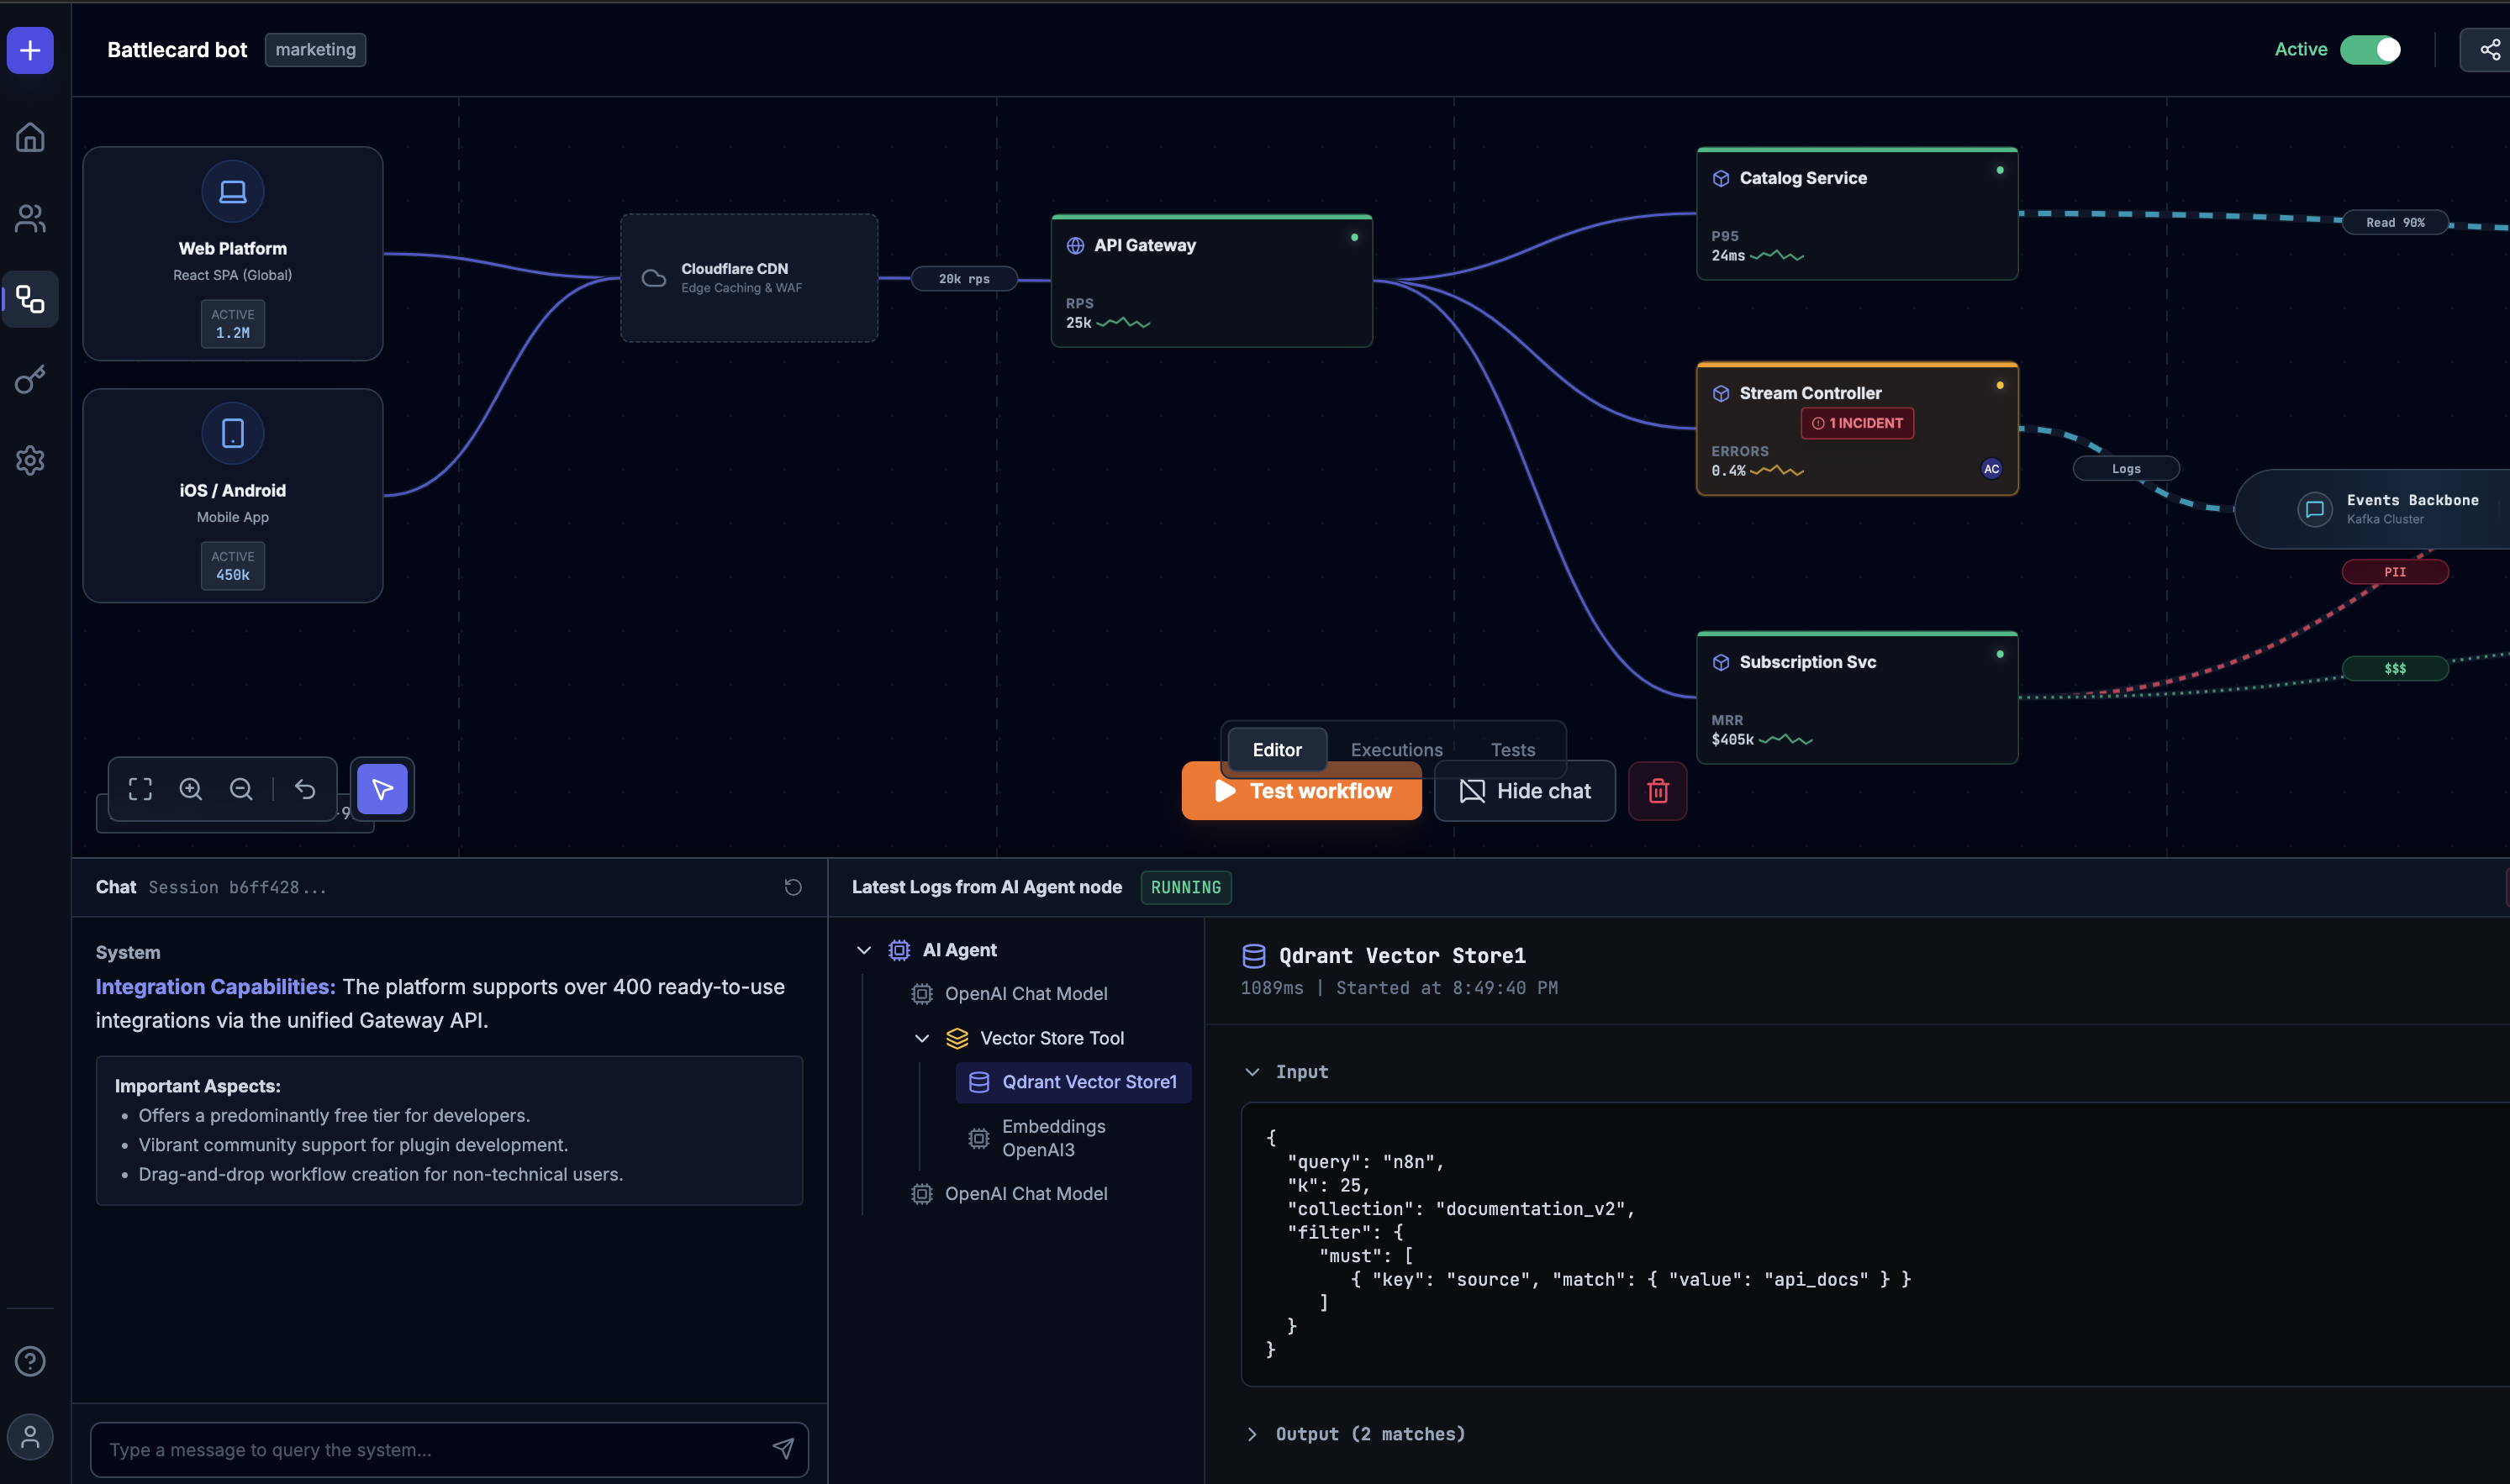Click the fit-to-view canvas icon
This screenshot has height=1484, width=2510.
140,789
